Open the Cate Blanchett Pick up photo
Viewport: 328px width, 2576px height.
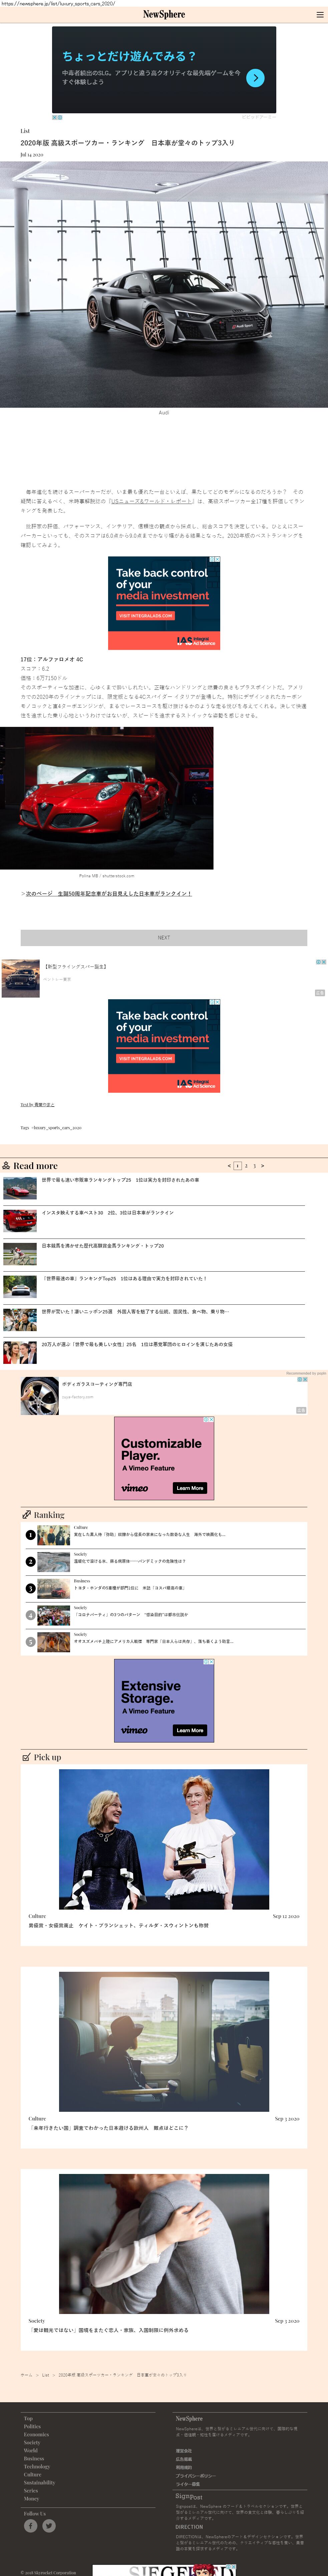(x=163, y=1839)
